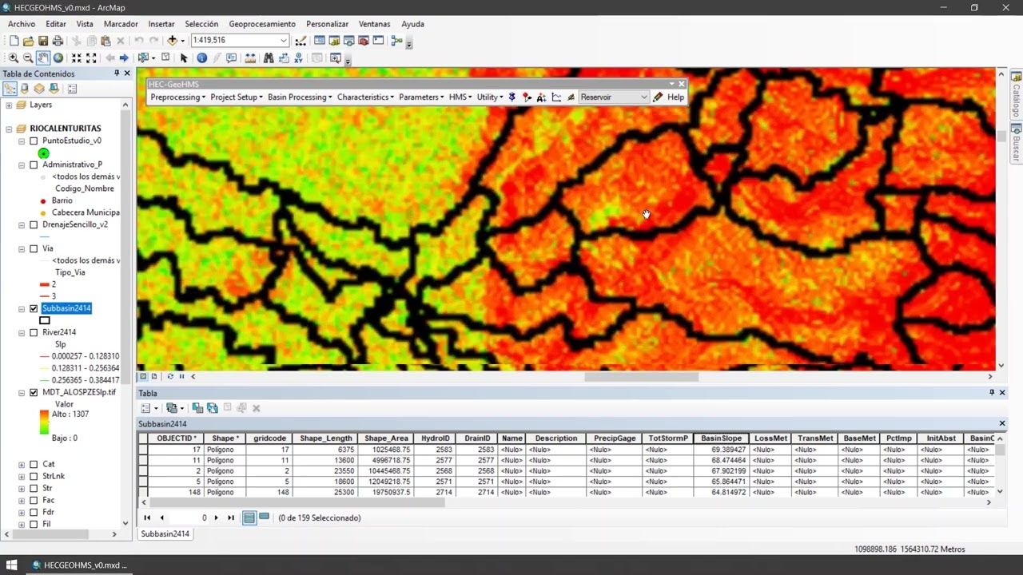Screen dimensions: 1023x575
Task: Move to the first record in table
Action: (x=147, y=517)
